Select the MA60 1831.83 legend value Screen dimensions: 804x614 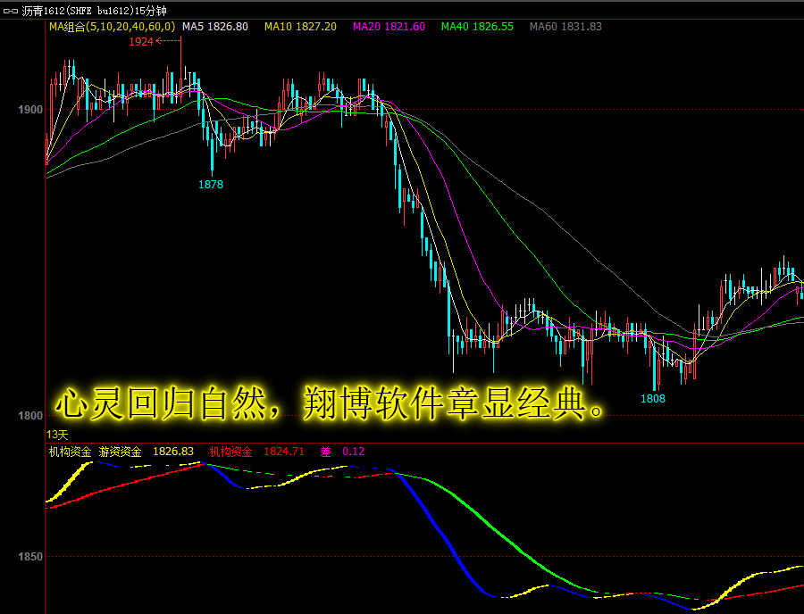coord(565,27)
